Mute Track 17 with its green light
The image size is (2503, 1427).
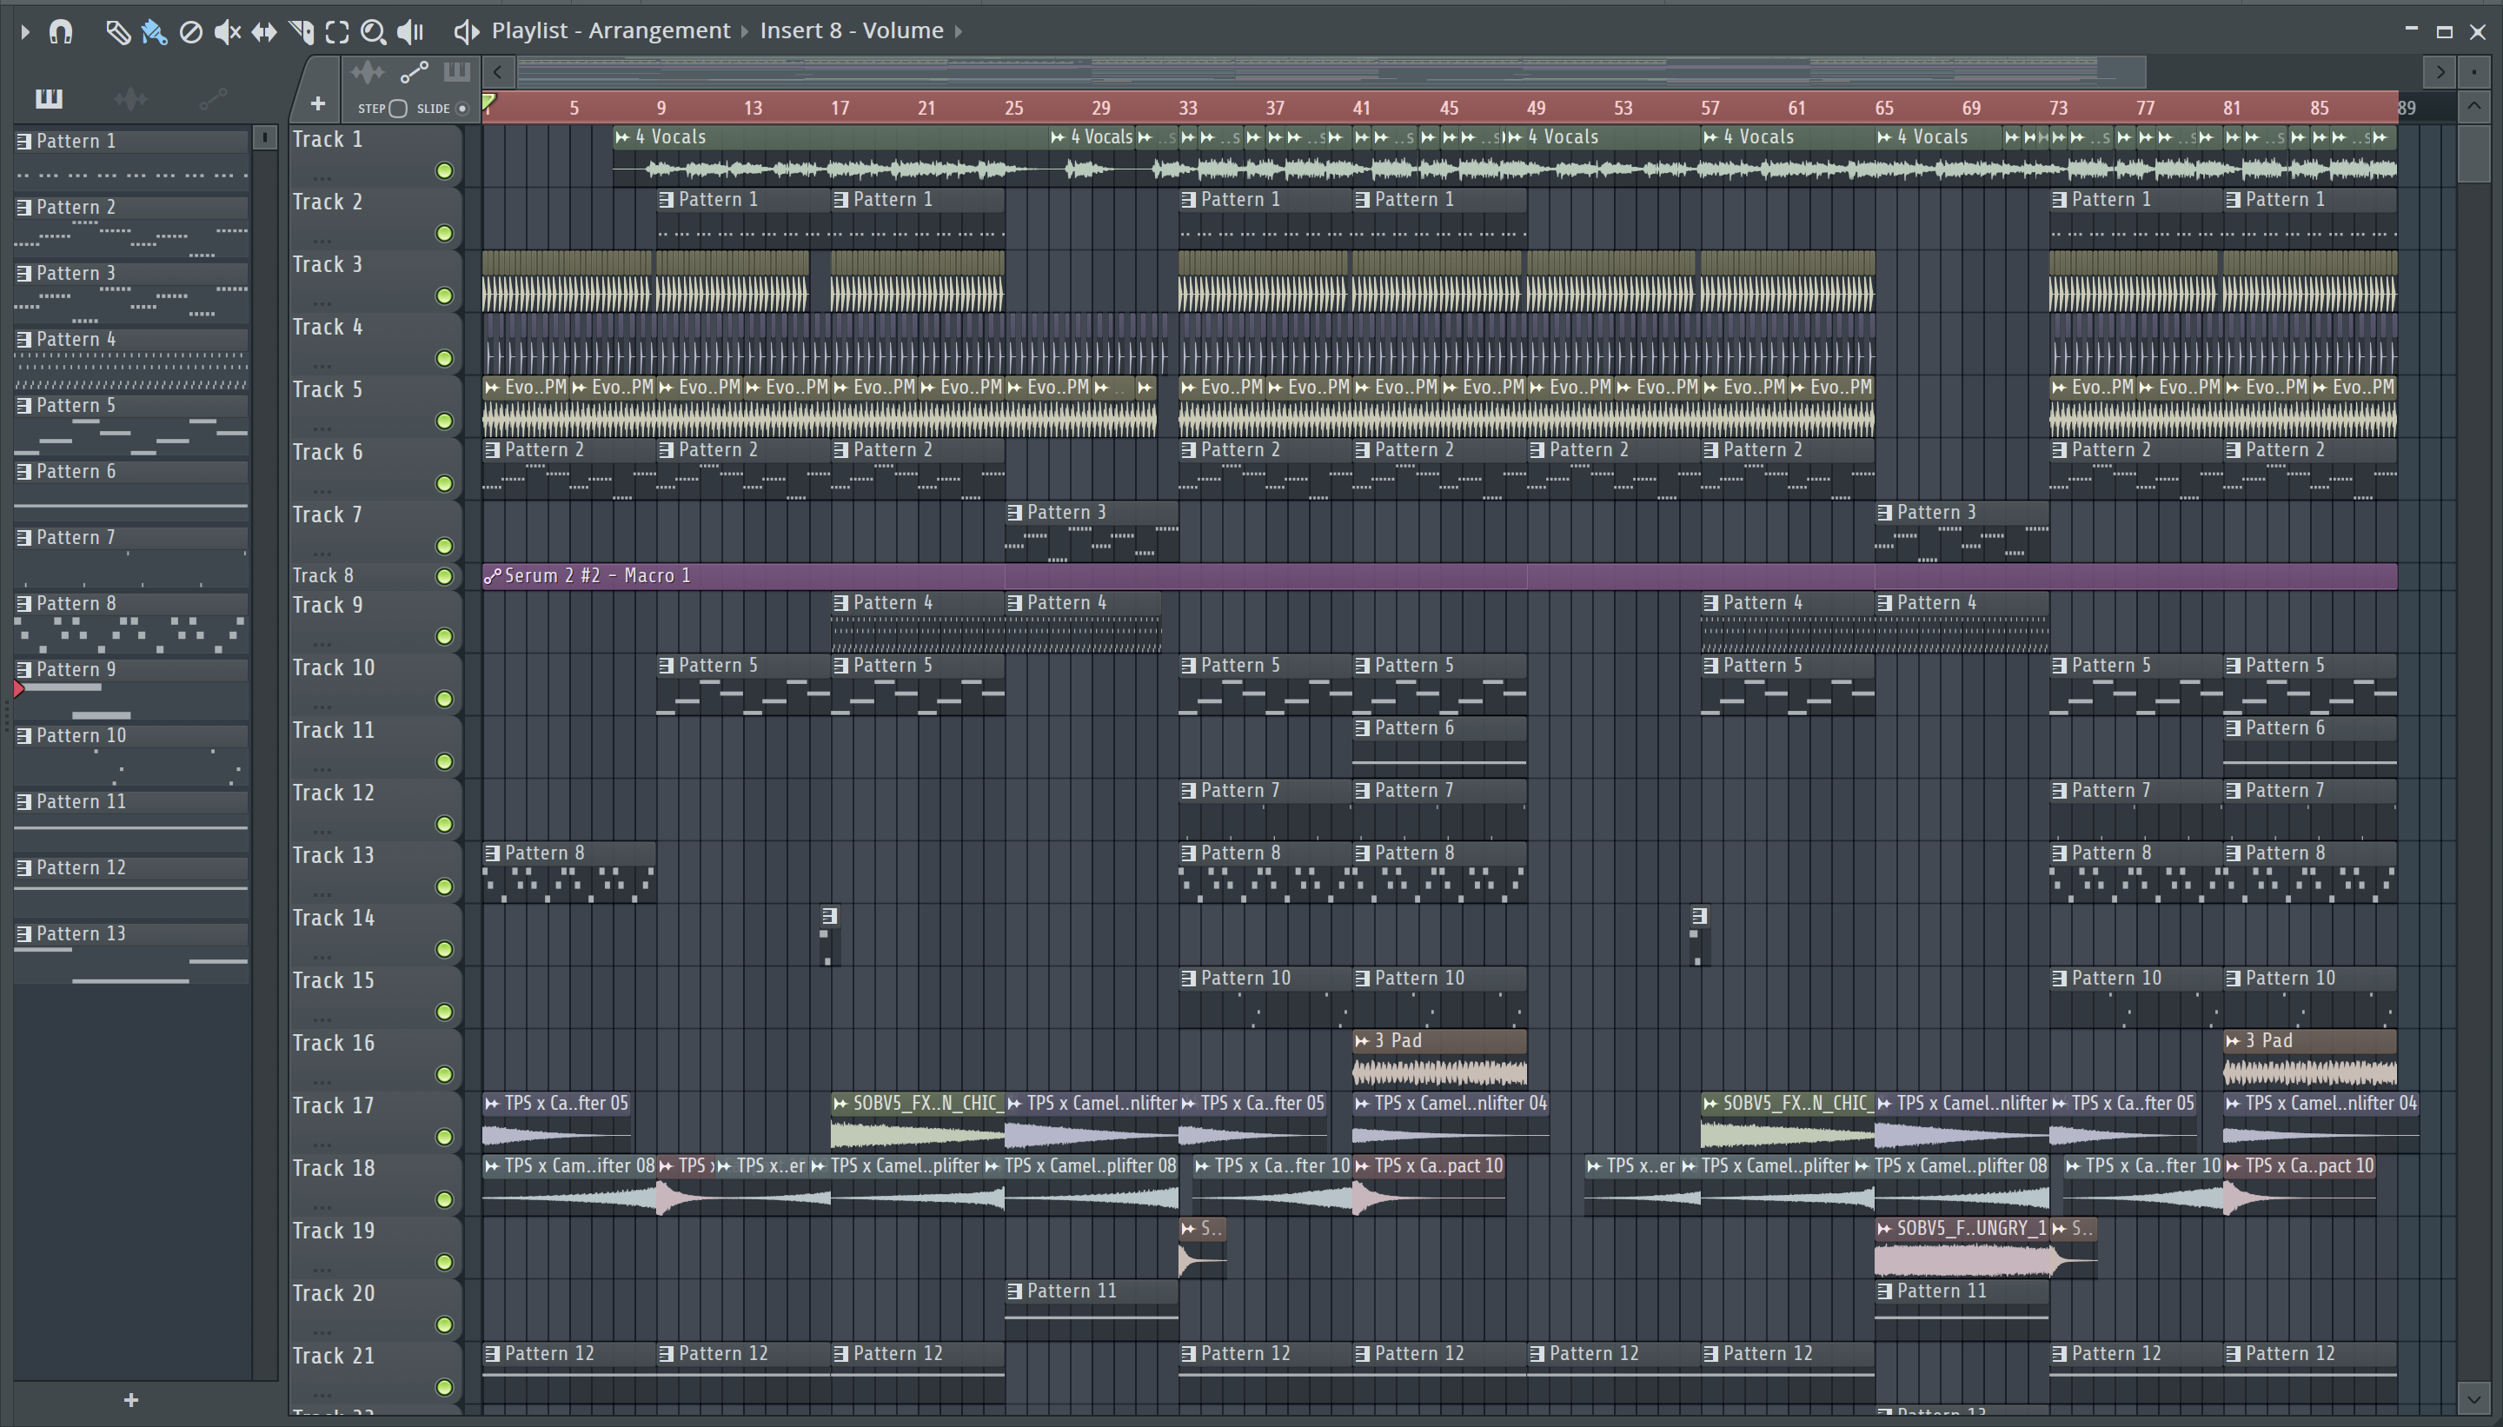tap(444, 1137)
